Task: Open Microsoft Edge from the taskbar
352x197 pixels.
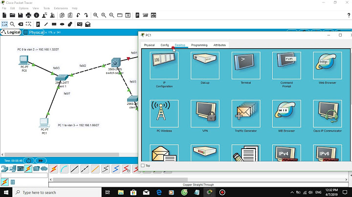Action: [x=159, y=192]
